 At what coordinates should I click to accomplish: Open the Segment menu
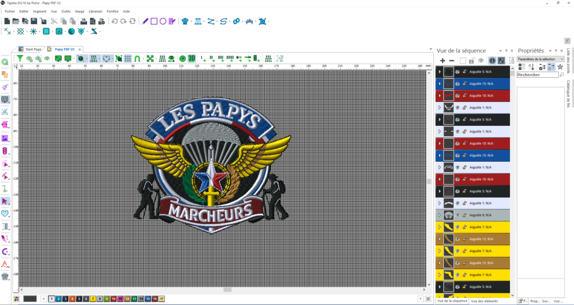(x=40, y=11)
